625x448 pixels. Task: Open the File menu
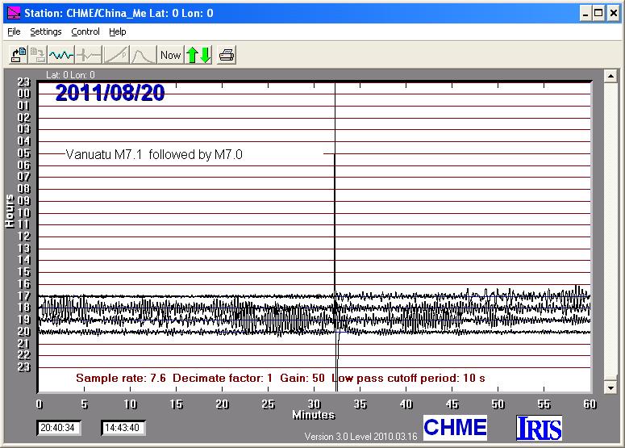point(14,32)
